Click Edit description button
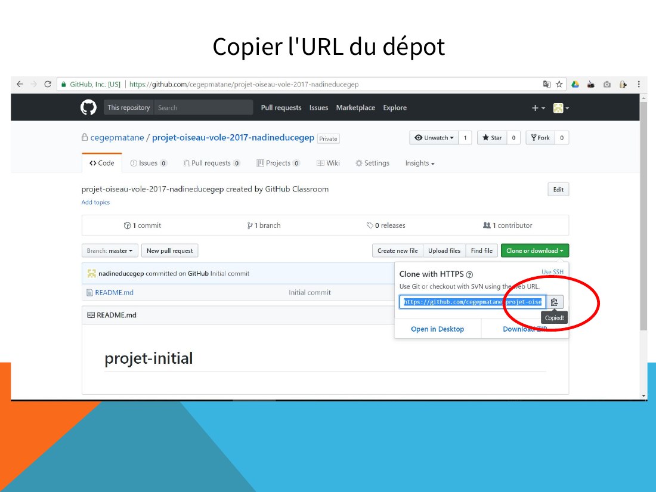Image resolution: width=656 pixels, height=492 pixels. point(558,190)
